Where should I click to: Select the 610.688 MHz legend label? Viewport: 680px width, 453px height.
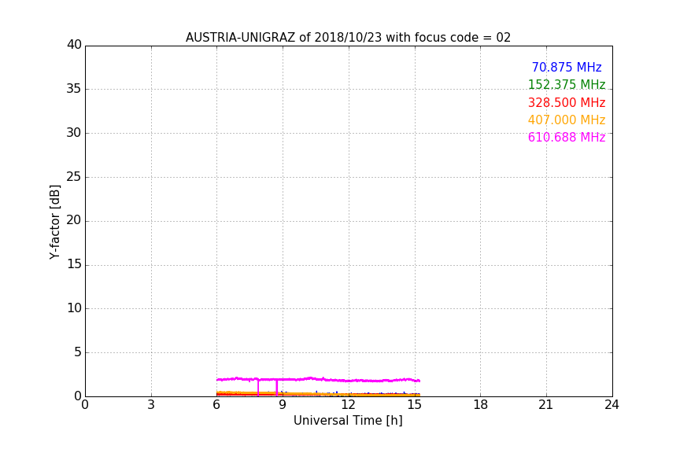click(x=567, y=138)
